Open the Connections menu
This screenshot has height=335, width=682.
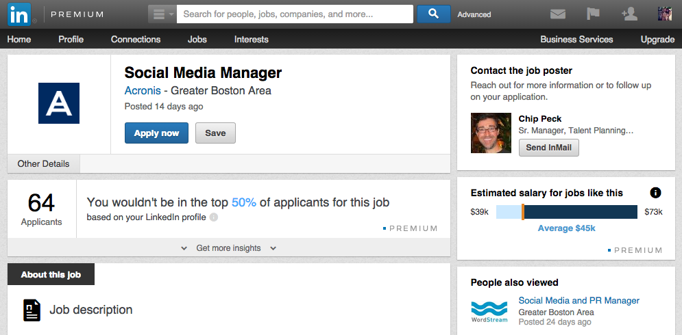pos(136,39)
